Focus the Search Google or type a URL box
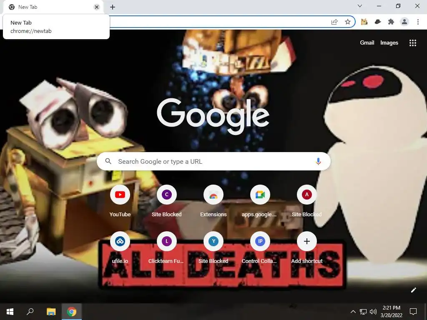This screenshot has width=427, height=320. 213,161
